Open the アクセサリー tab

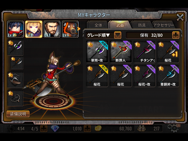pos(163,25)
